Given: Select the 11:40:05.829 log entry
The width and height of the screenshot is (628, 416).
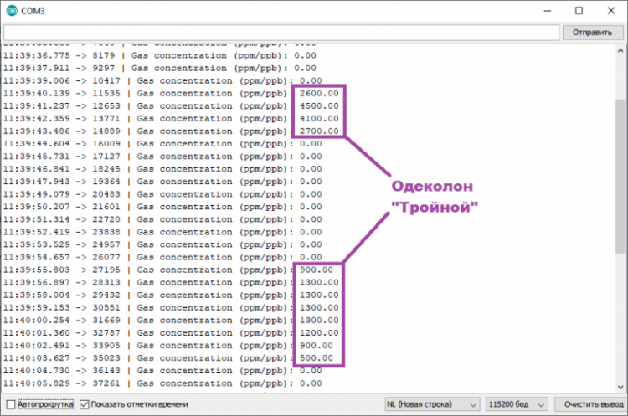Looking at the screenshot, I should [x=151, y=383].
